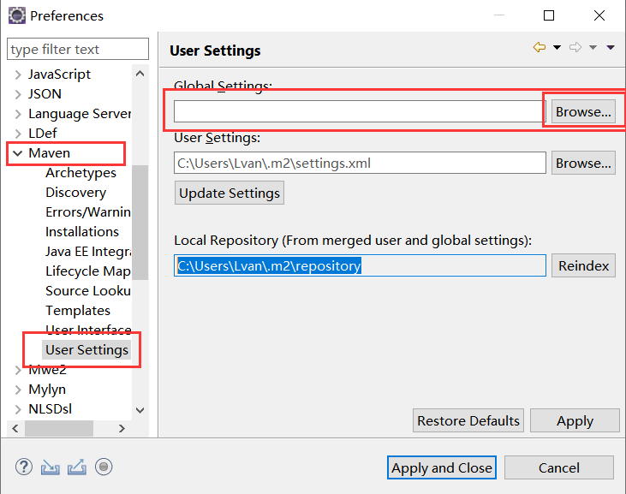Expand the JavaScript tree node

click(x=18, y=74)
